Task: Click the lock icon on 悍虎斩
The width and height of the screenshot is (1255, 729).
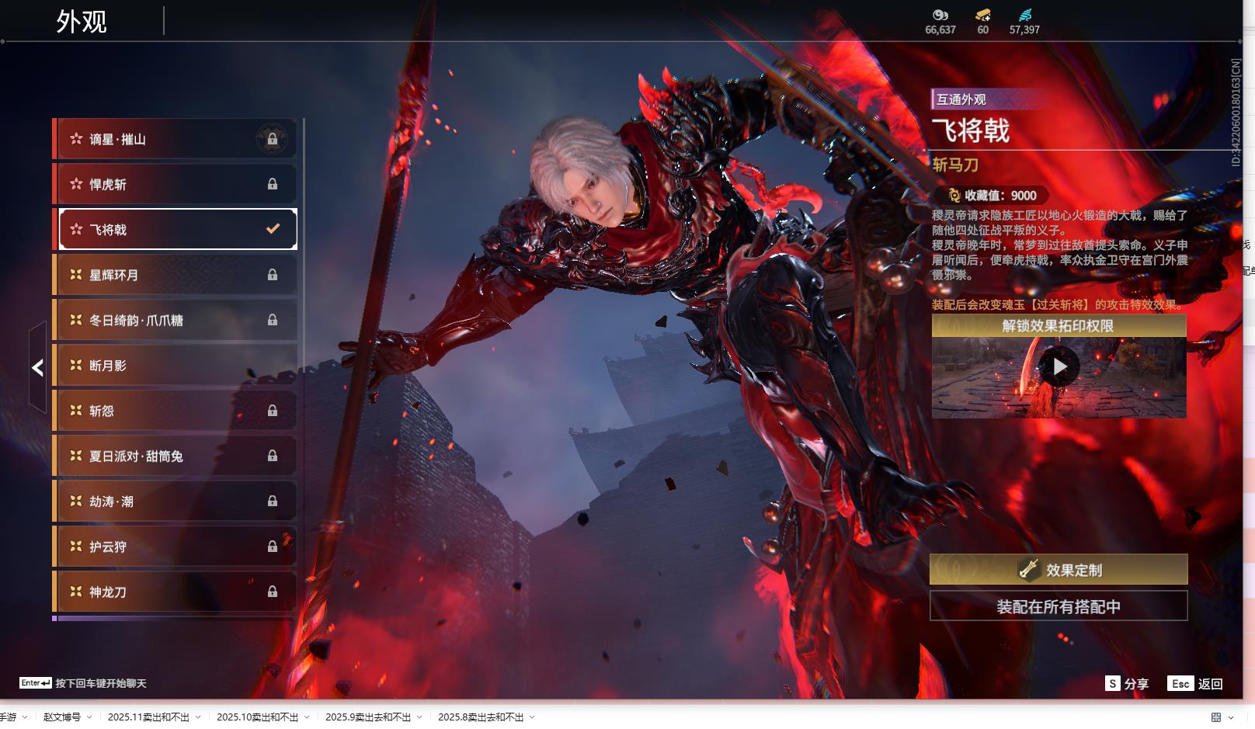Action: coord(272,185)
